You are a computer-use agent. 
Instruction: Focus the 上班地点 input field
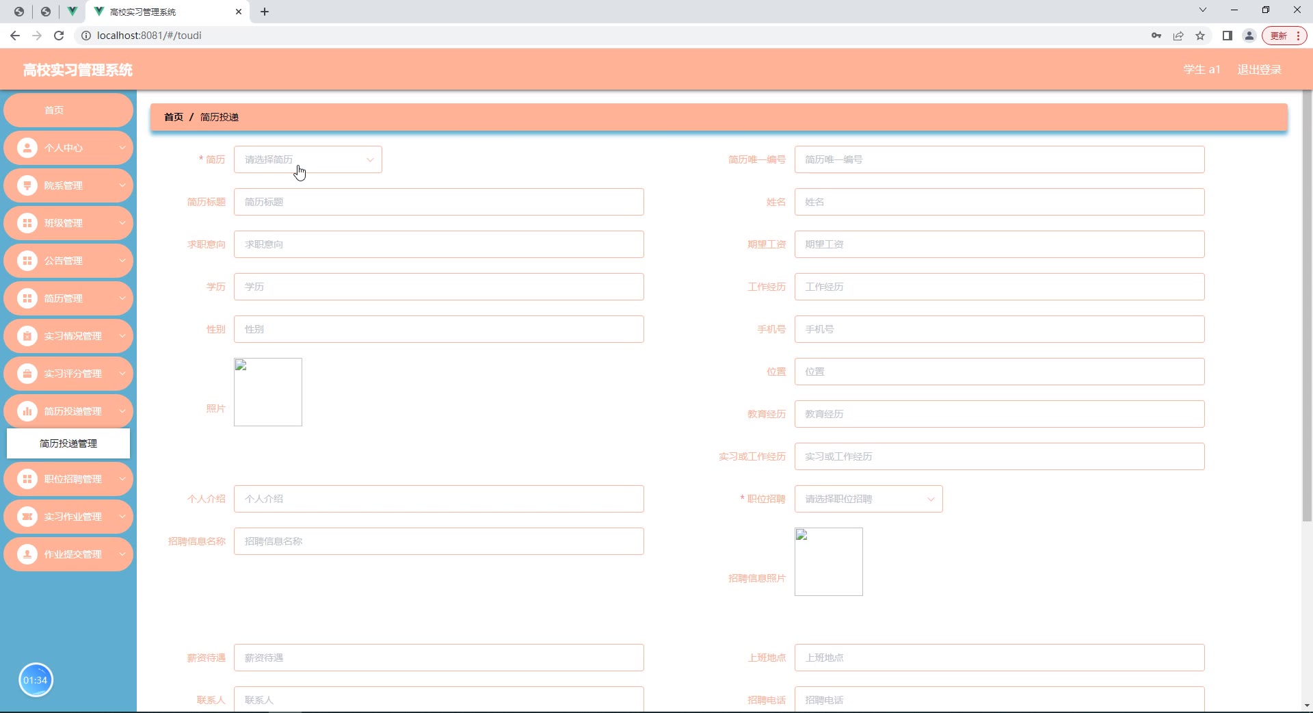pos(1000,658)
